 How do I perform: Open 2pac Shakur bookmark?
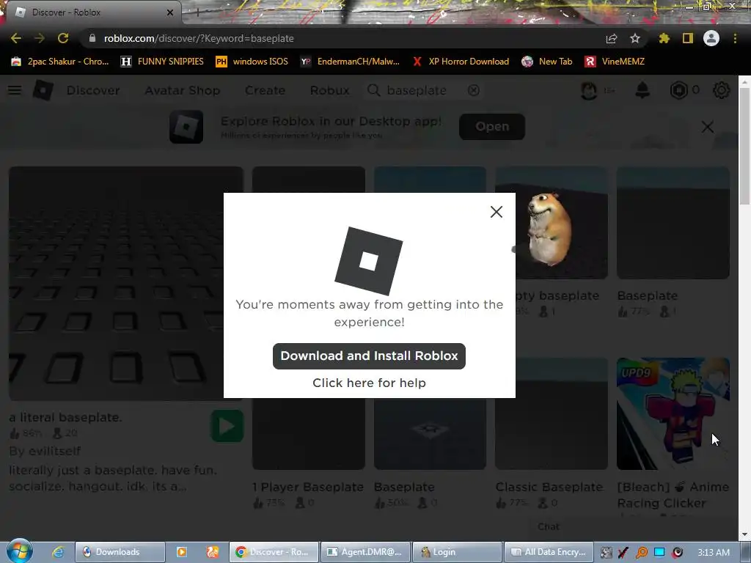coord(59,62)
